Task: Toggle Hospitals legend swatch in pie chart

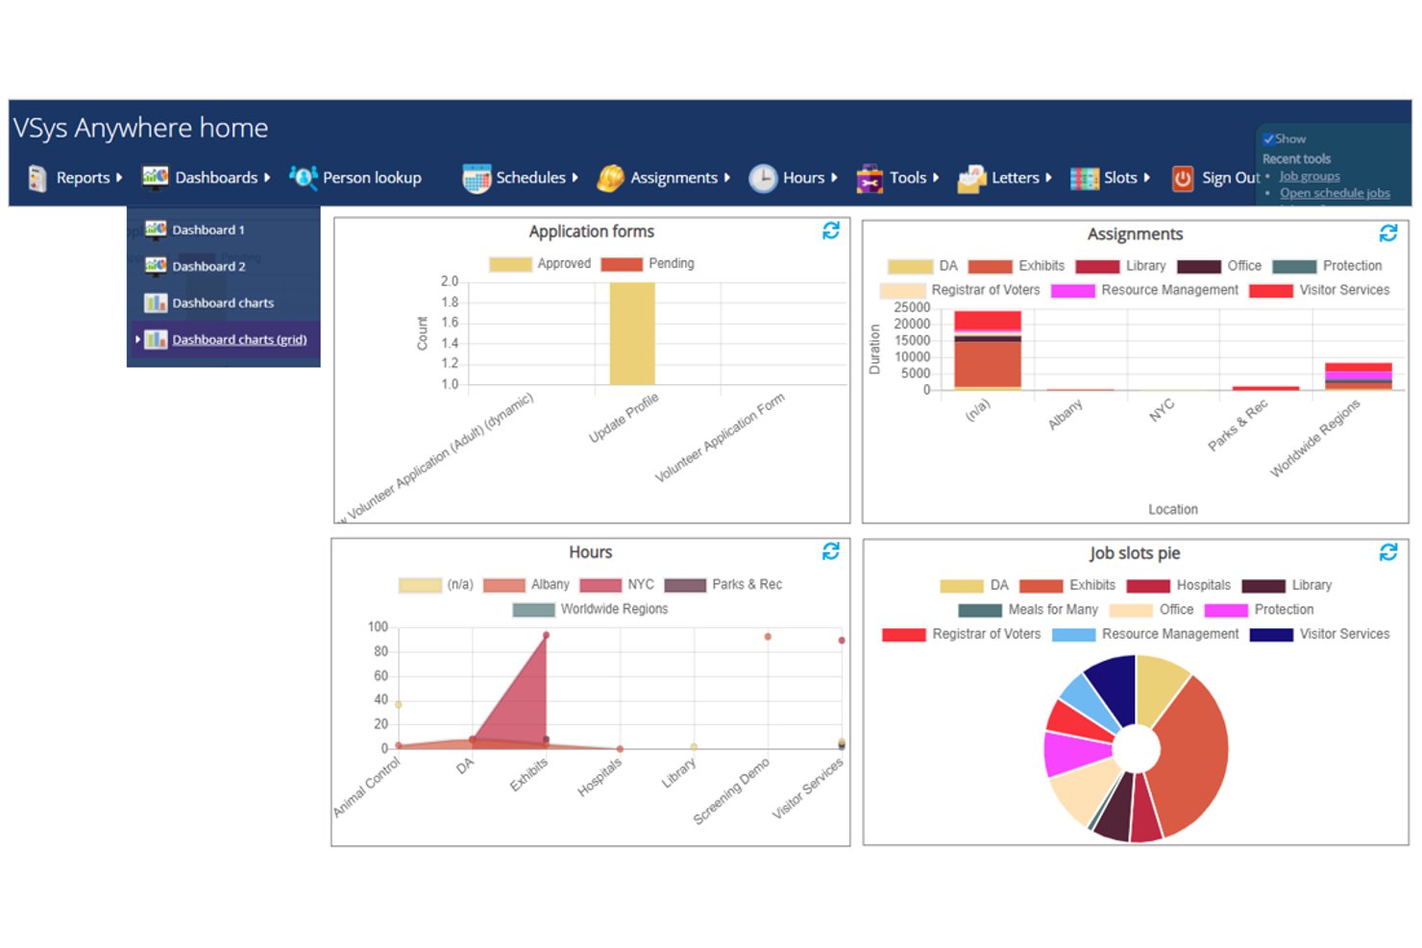Action: point(1148,586)
